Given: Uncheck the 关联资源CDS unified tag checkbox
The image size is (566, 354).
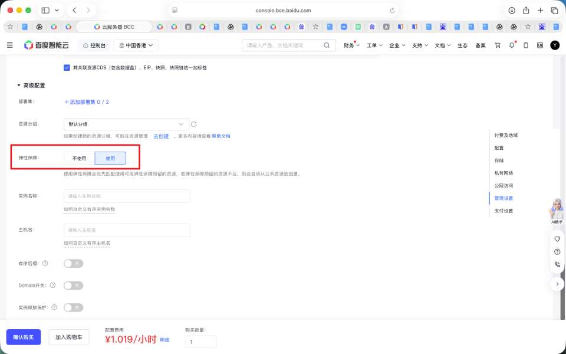Looking at the screenshot, I should coord(67,67).
